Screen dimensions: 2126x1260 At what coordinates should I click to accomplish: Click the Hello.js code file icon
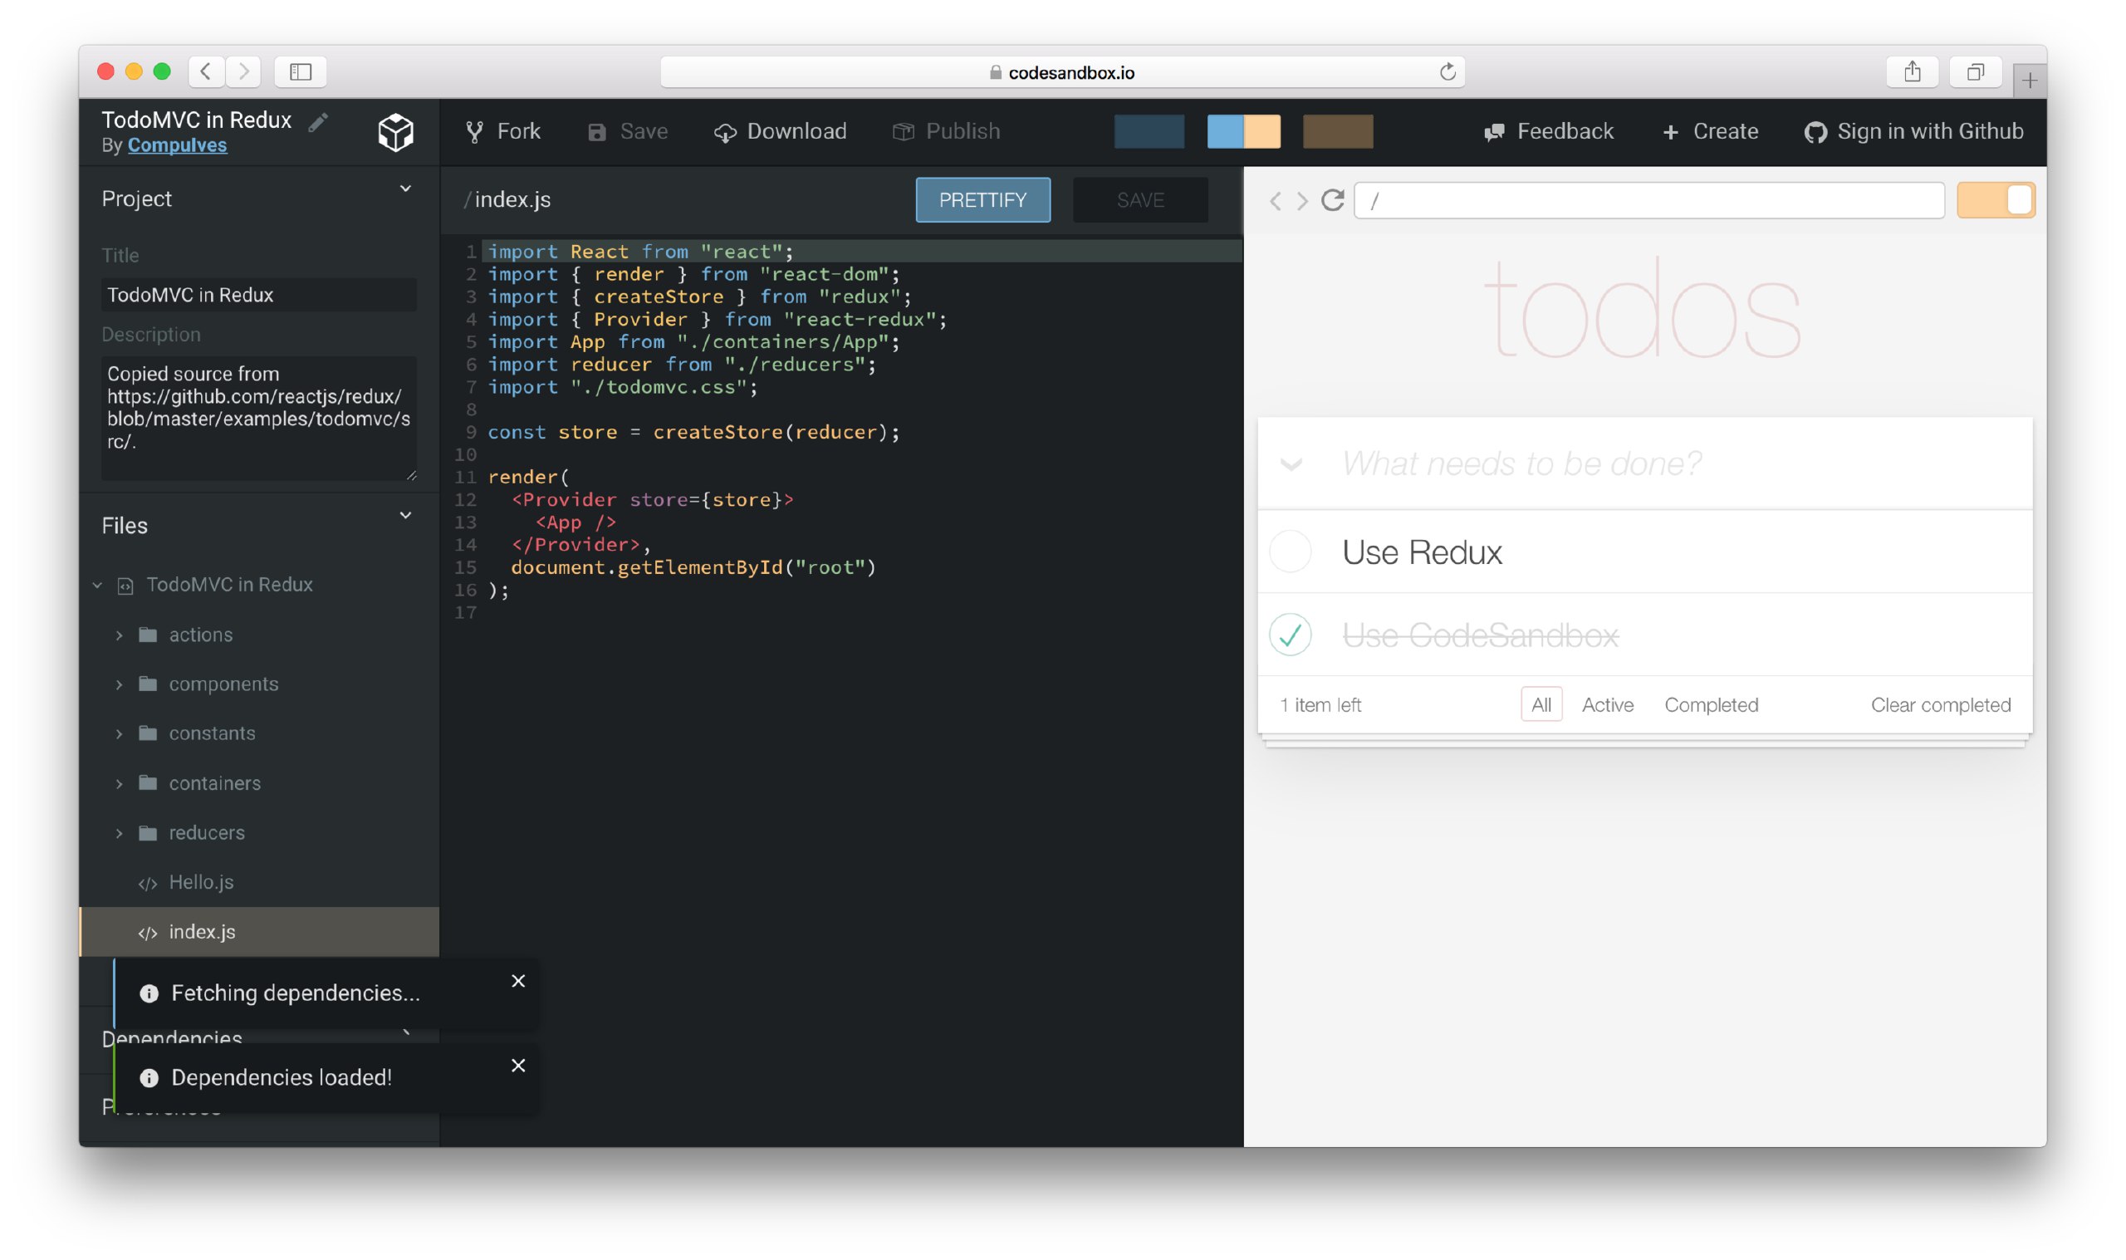(x=148, y=883)
